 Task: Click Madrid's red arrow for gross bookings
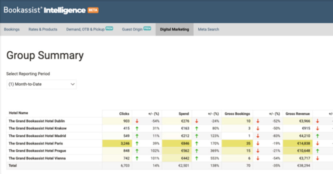coord(258,136)
